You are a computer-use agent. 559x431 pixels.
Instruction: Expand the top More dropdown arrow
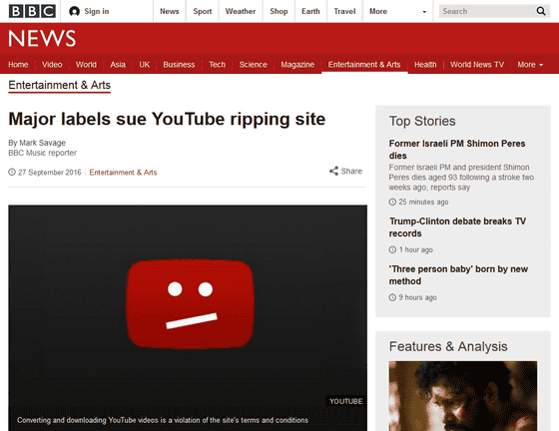pyautogui.click(x=424, y=12)
